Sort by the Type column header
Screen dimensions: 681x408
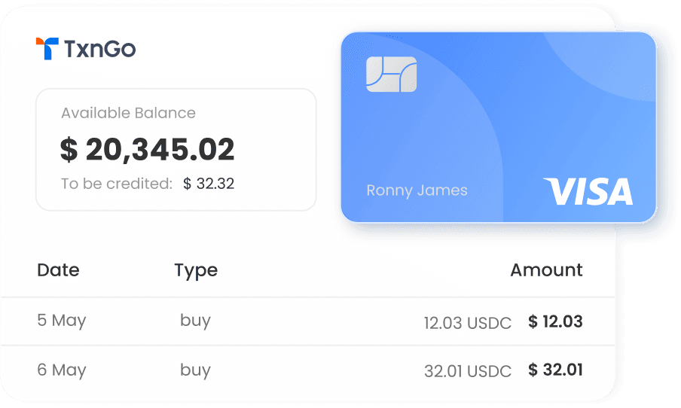click(x=196, y=271)
